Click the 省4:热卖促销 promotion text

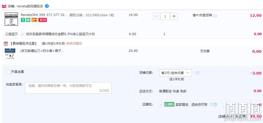(202, 15)
